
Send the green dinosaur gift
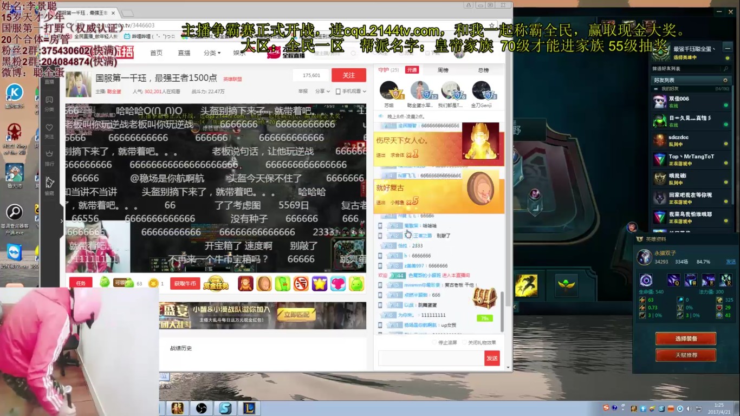(282, 283)
